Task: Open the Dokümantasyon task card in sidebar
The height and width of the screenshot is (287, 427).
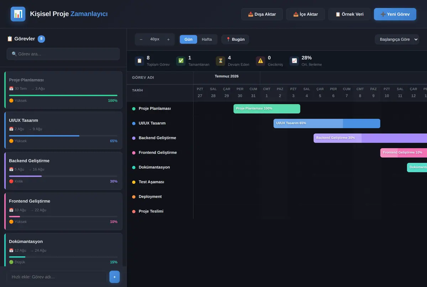Action: [x=63, y=250]
